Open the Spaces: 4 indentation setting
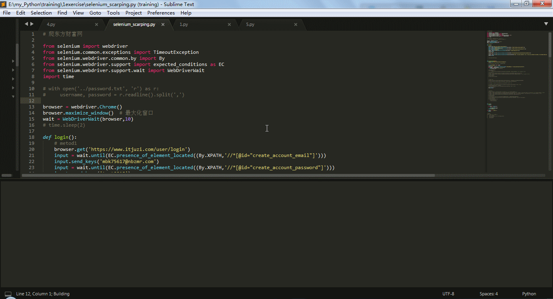Screen dimensions: 553x299 (x=489, y=294)
